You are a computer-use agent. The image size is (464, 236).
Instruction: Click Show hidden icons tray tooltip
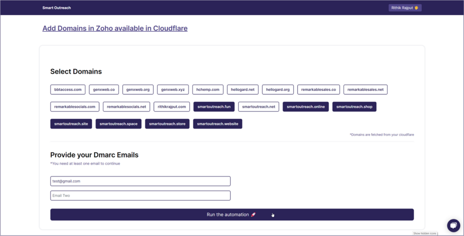click(425, 233)
